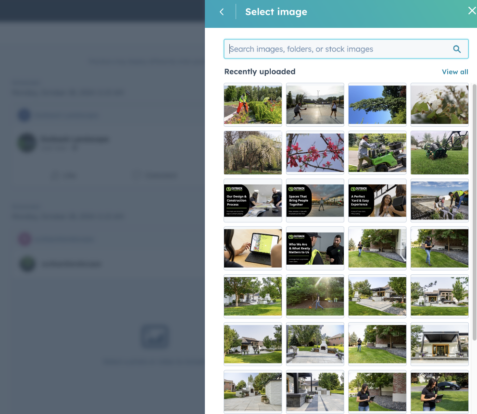The height and width of the screenshot is (414, 477).
Task: Select the woman with parked car thumbnail
Action: 439,392
